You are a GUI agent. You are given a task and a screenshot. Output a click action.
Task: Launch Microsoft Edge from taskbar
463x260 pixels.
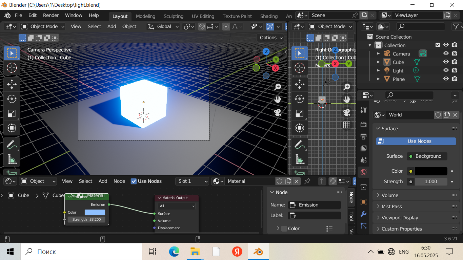click(174, 252)
